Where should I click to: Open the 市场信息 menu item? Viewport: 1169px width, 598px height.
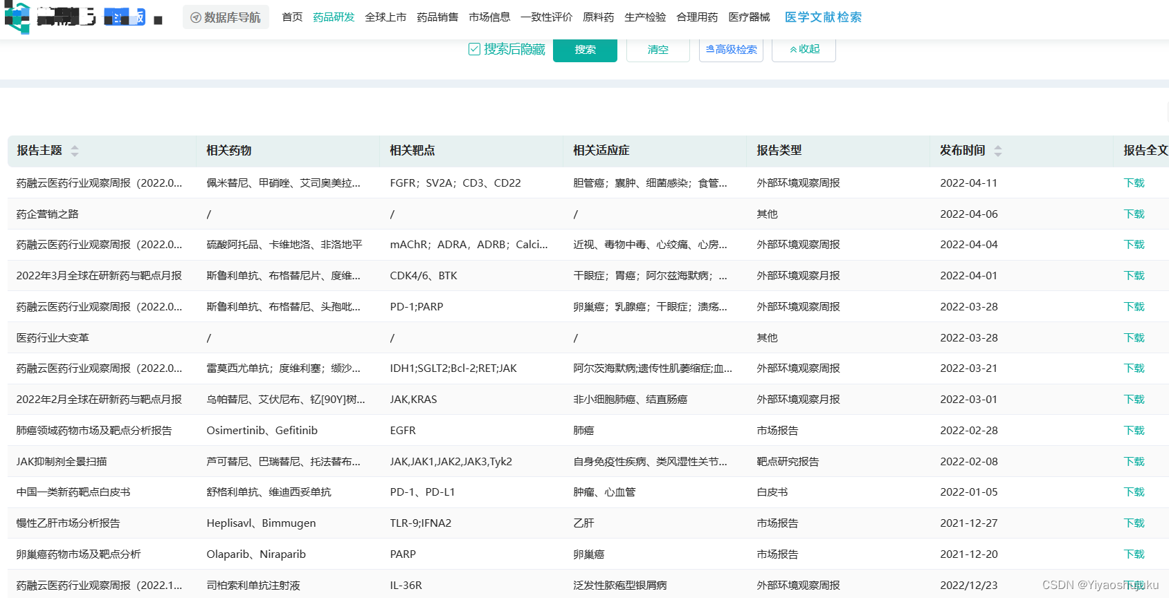tap(489, 17)
